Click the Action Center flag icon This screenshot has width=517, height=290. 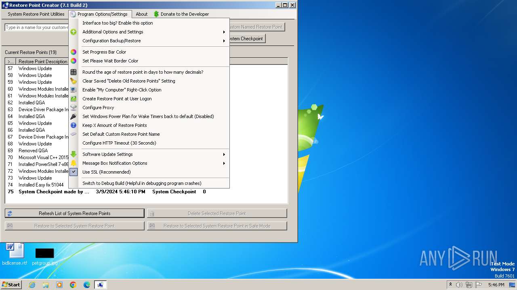click(x=479, y=285)
